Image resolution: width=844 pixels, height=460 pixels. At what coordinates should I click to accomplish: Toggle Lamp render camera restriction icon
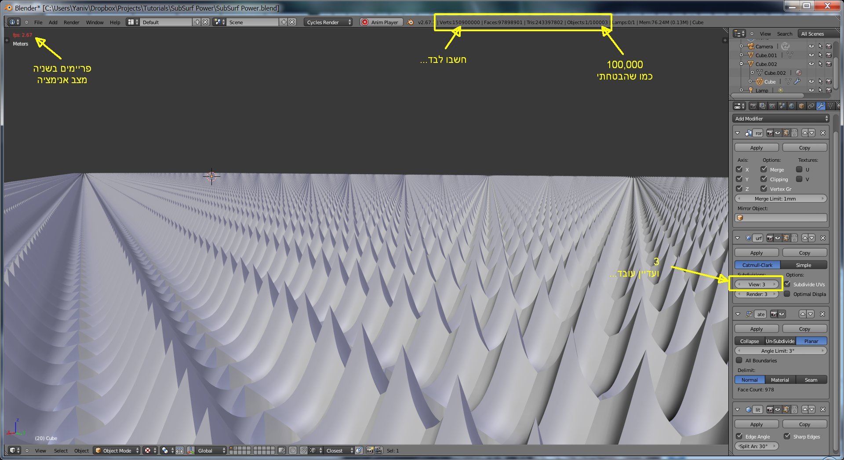click(x=829, y=90)
